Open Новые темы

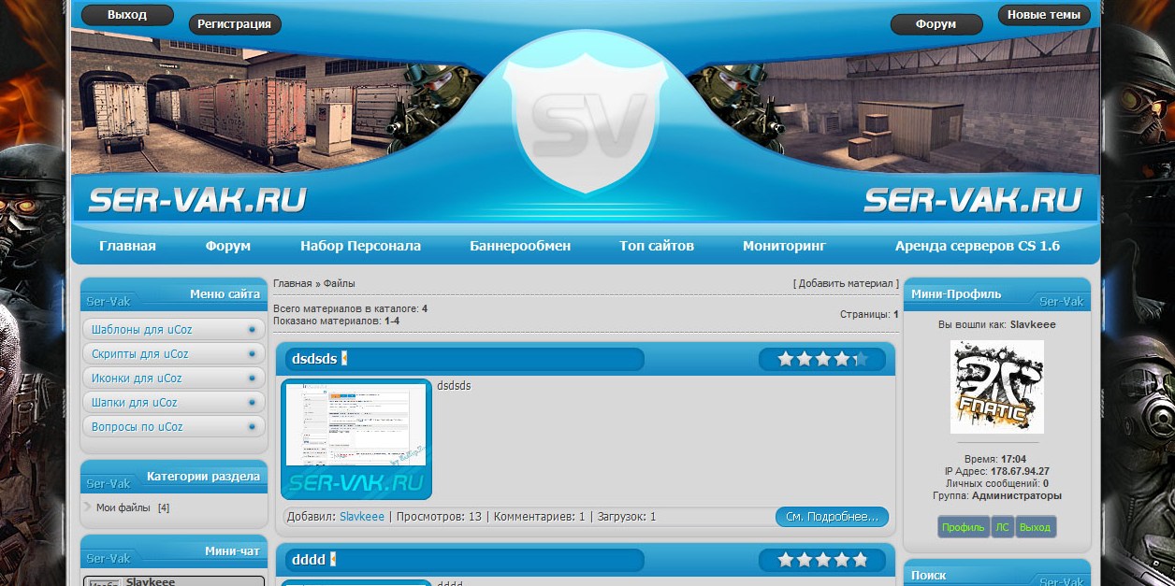pos(1044,15)
